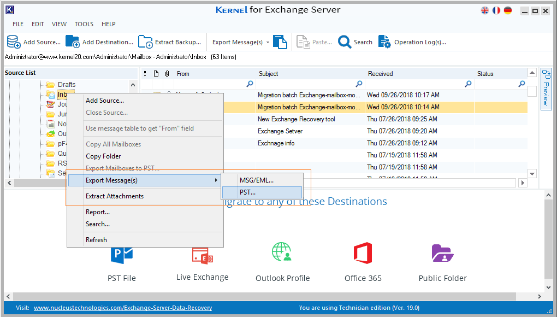The image size is (557, 317).
Task: Click Add Source... toolbar button text
Action: tap(42, 42)
